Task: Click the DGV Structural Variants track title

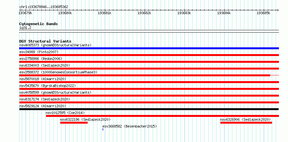Action: pos(45,41)
